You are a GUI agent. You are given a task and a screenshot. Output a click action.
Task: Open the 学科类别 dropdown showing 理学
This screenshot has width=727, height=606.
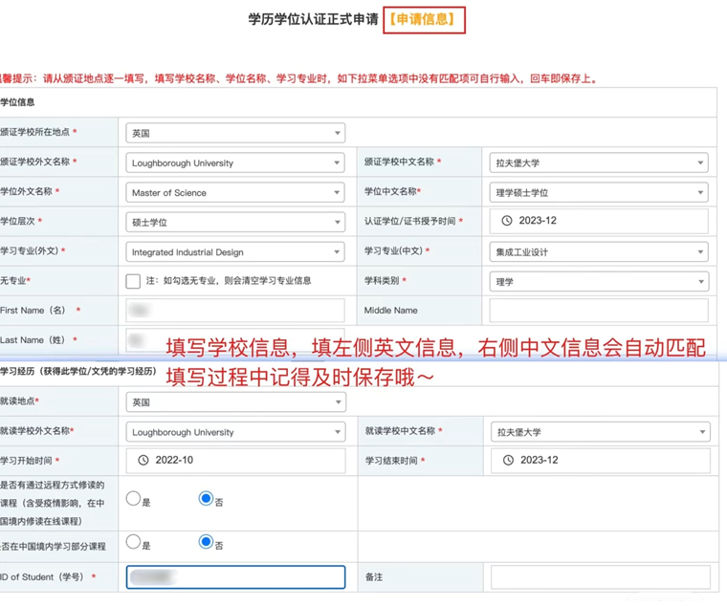click(599, 281)
